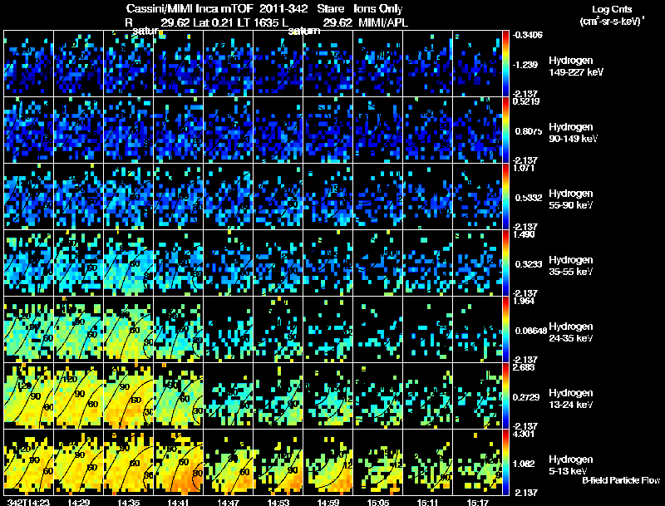Click the 1.490 color scale value
665x506 pixels.
(x=524, y=234)
